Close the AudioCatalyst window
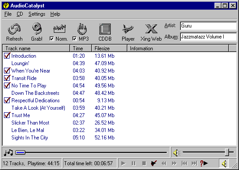 point(233,6)
